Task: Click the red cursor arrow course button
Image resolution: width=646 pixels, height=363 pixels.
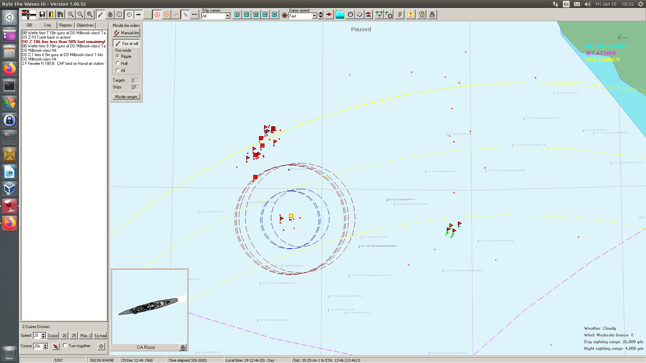Action: tap(56, 346)
